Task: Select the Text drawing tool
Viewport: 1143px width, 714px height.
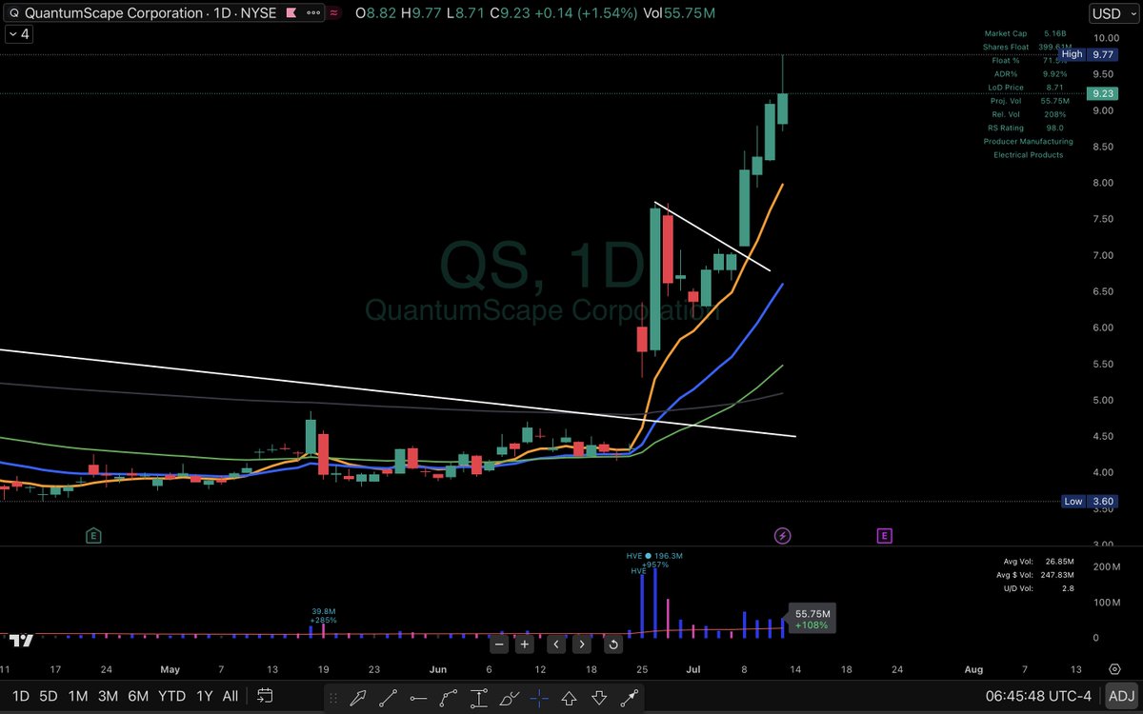Action: click(479, 698)
